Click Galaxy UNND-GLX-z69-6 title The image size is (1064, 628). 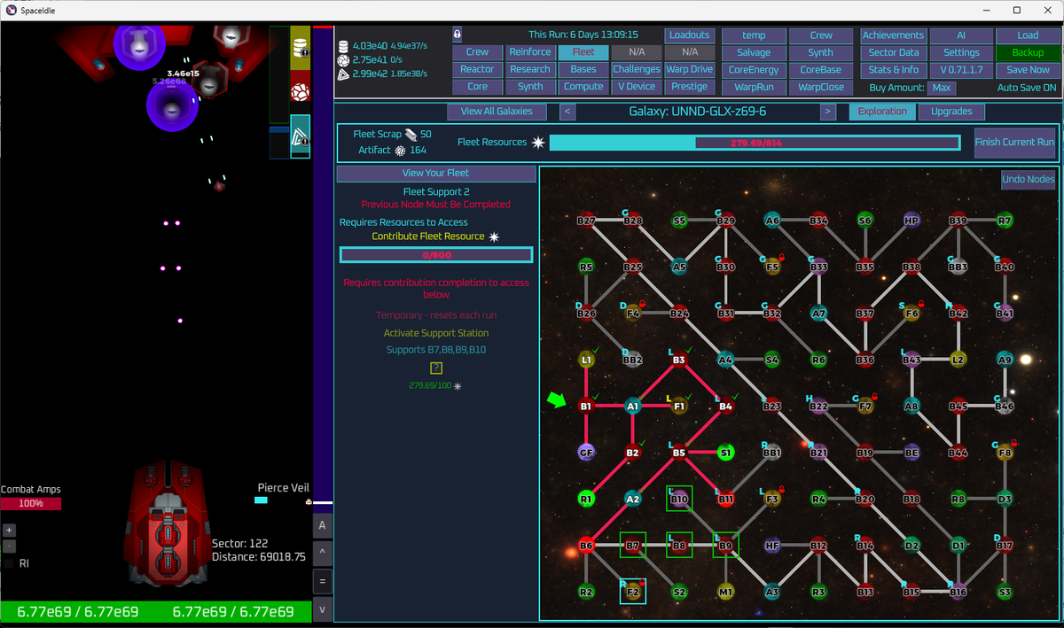[698, 112]
